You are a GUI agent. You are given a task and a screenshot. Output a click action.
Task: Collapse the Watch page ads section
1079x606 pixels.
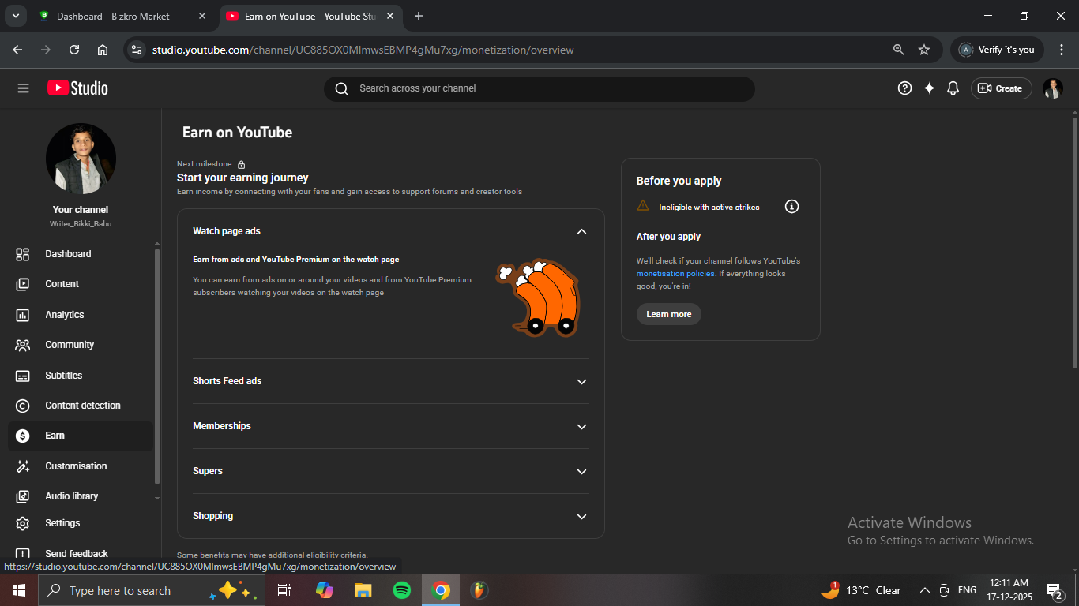581,231
